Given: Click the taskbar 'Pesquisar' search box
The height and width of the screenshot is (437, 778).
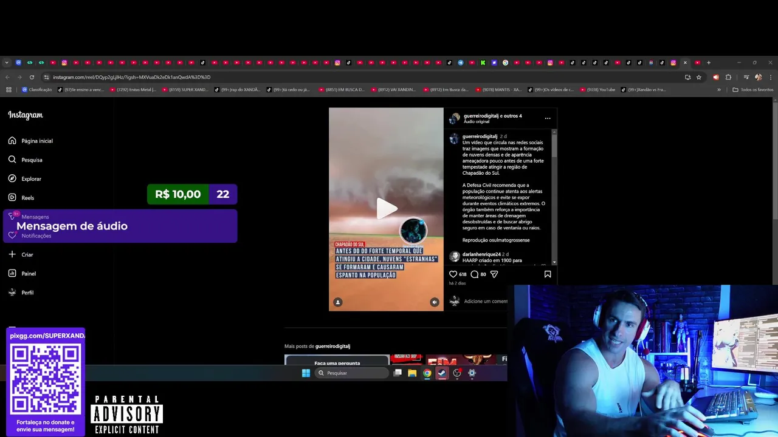Looking at the screenshot, I should [x=351, y=373].
